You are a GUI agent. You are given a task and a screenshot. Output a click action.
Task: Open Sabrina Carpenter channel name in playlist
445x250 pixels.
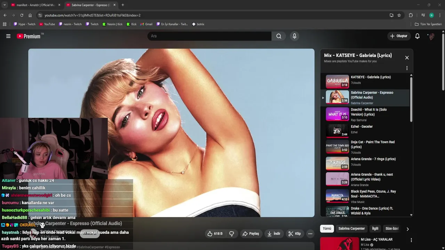[x=362, y=103]
